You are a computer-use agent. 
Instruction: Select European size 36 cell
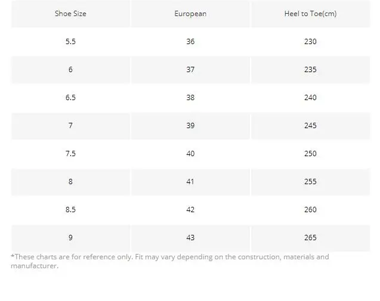(190, 41)
